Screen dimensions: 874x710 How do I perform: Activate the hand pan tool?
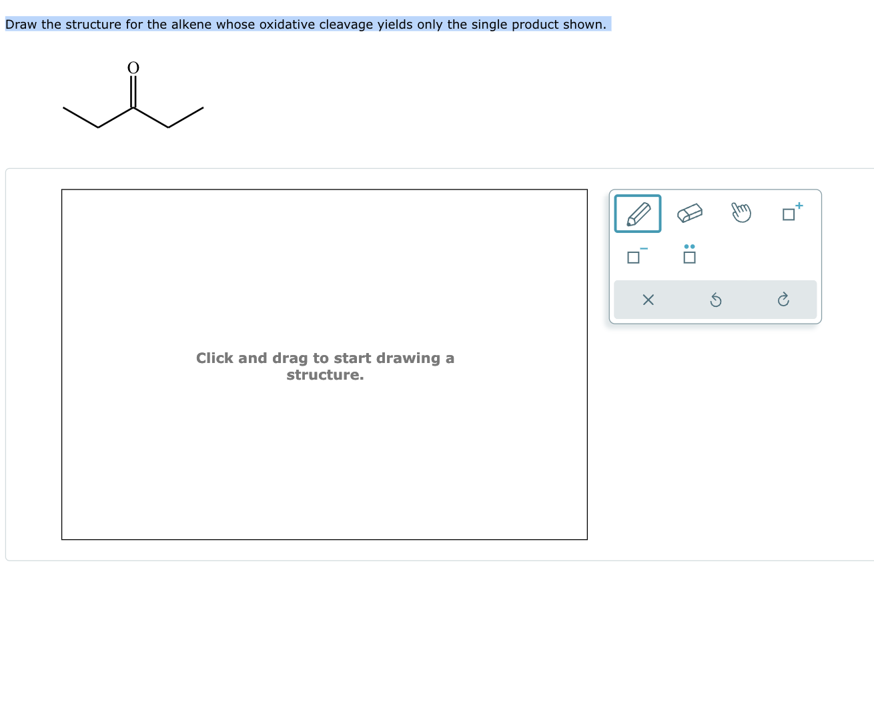(x=741, y=213)
